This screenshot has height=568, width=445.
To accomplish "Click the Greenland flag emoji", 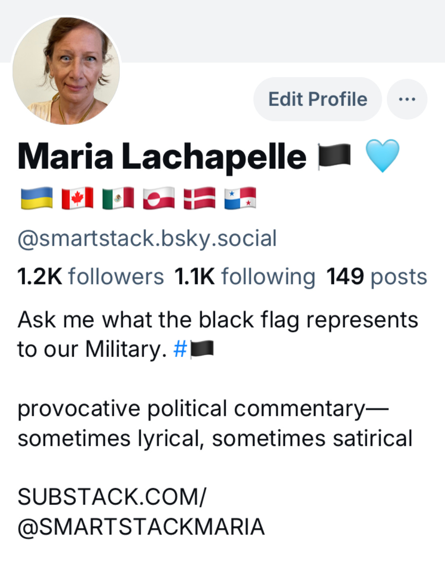I will coord(159,198).
